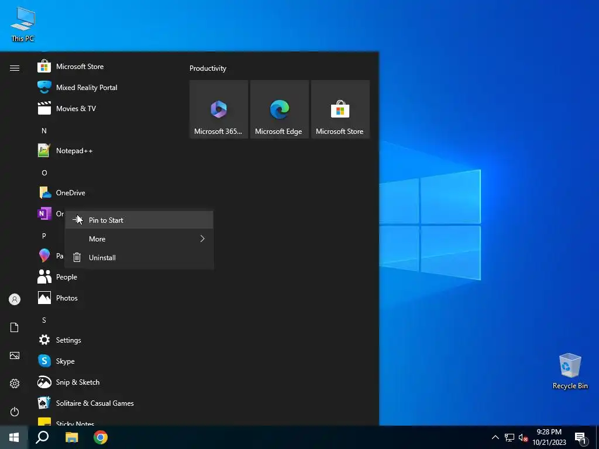
Task: Click the Power button icon
Action: (x=15, y=412)
